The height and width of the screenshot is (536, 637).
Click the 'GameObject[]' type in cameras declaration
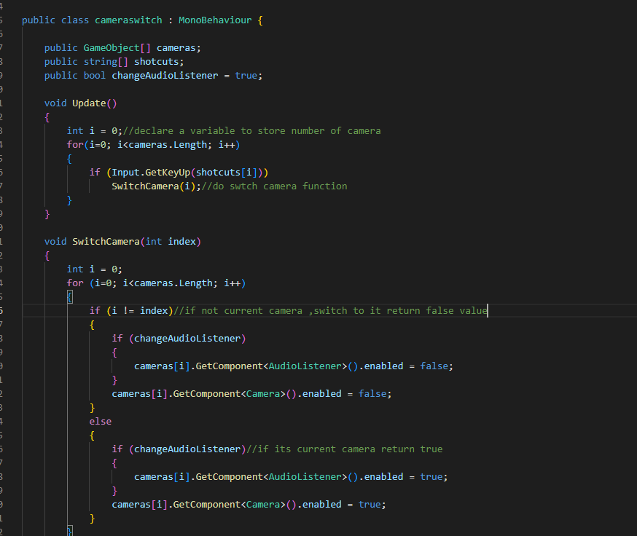tap(117, 48)
